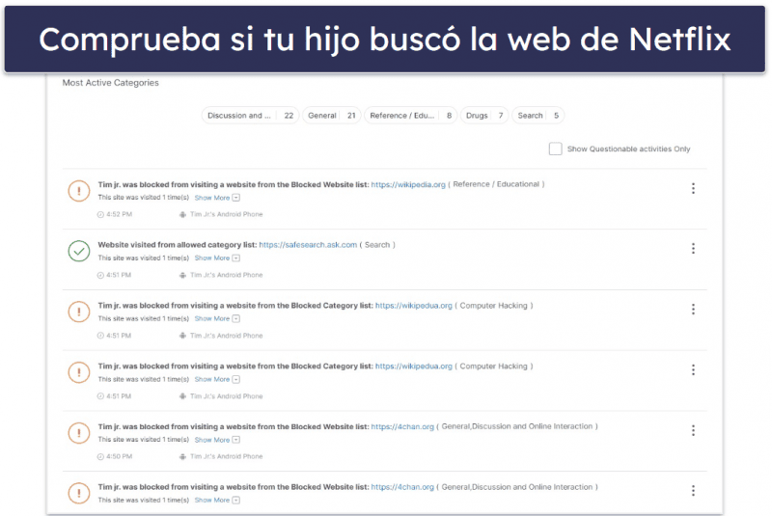Click Show More text in the wikipedia.org entry
Image resolution: width=772 pixels, height=516 pixels.
point(212,198)
